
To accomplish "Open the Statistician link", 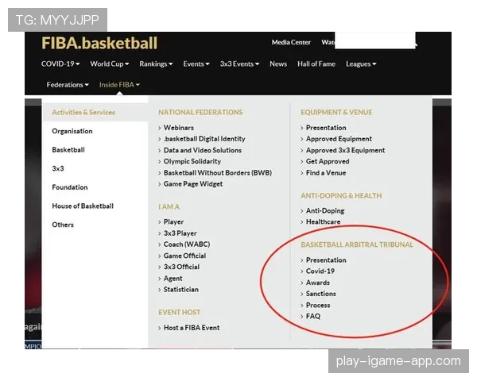I will 180,290.
